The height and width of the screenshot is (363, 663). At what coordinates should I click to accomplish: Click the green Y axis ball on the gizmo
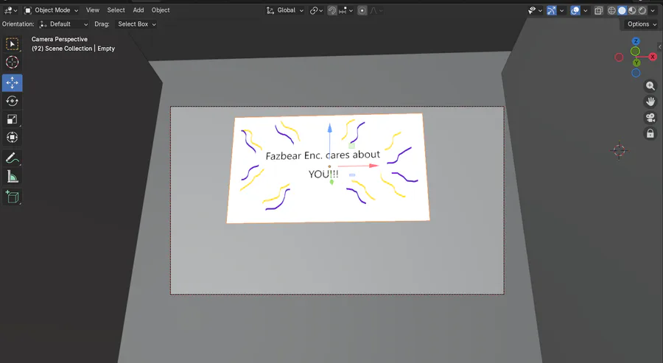point(636,63)
